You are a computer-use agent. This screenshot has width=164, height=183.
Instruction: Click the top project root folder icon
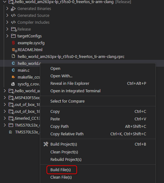click(x=12, y=2)
